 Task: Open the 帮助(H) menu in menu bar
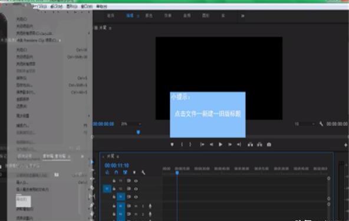pyautogui.click(x=102, y=6)
